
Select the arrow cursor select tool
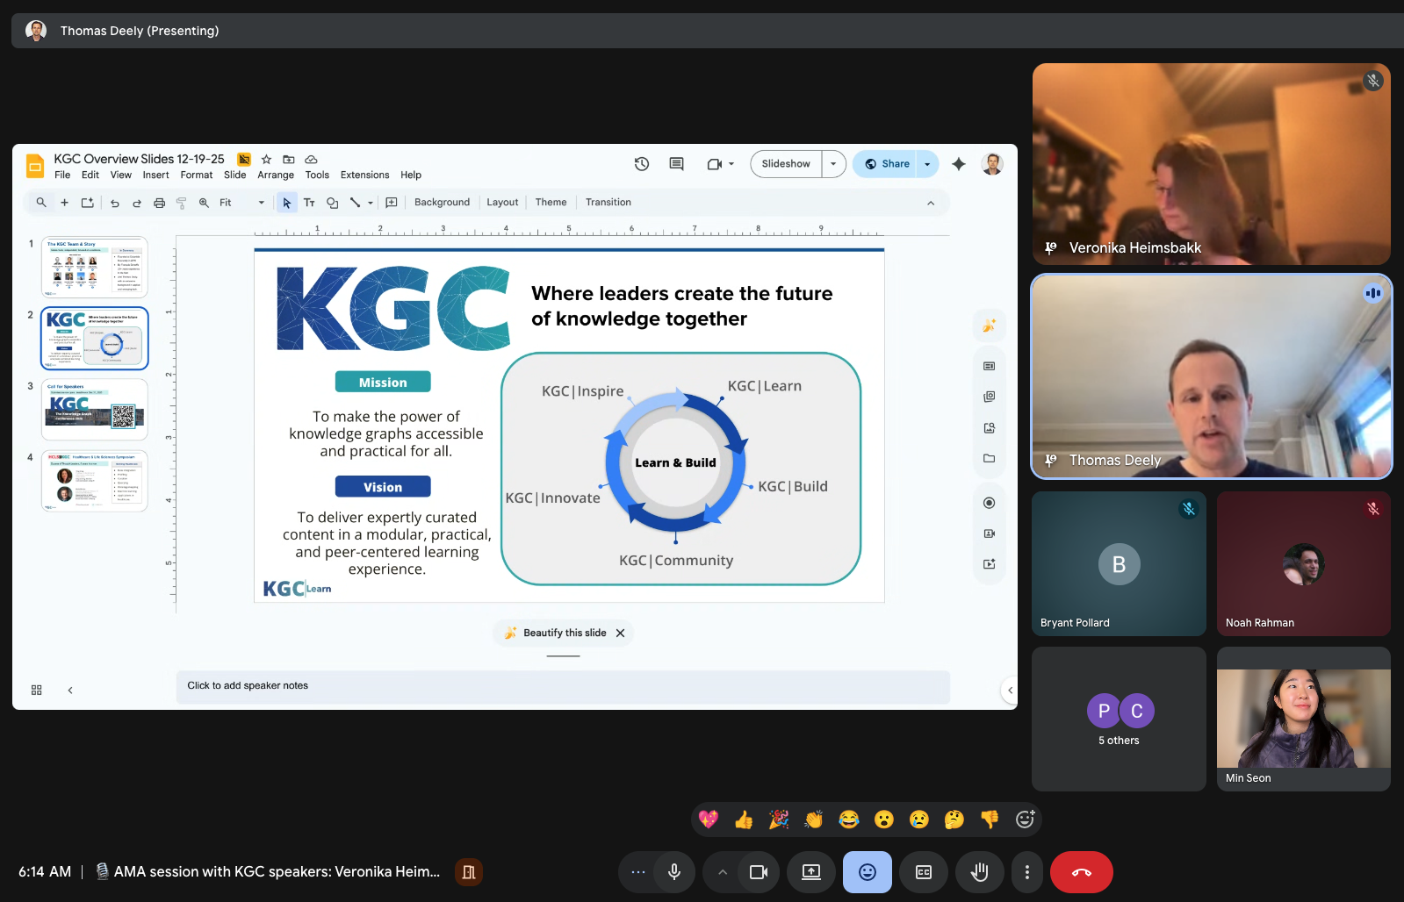click(x=286, y=203)
